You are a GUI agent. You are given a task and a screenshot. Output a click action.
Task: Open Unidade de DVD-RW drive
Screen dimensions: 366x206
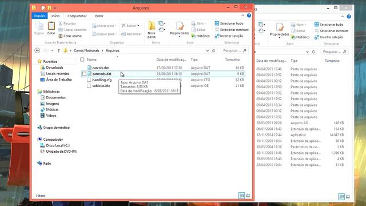[x=61, y=151]
